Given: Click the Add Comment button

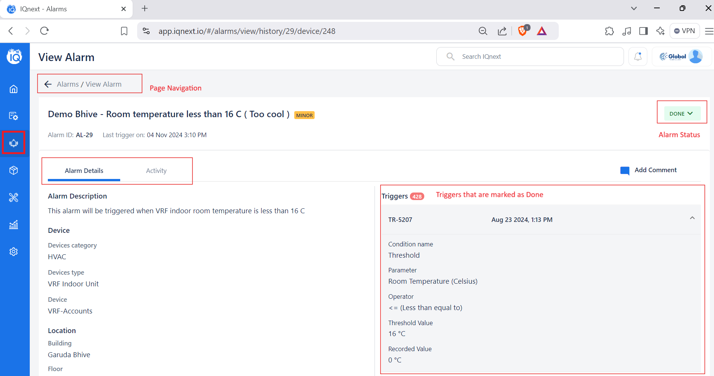Looking at the screenshot, I should (648, 170).
